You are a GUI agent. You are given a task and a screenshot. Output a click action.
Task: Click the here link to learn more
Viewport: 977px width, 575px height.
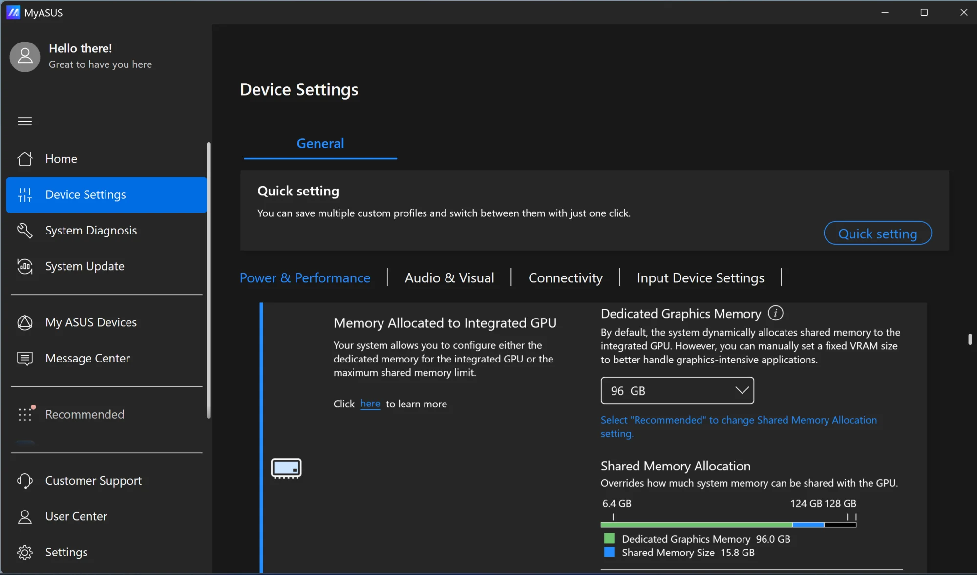point(370,404)
